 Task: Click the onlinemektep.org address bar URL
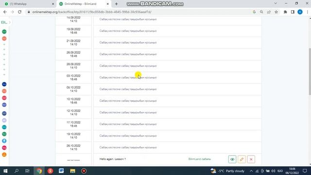coord(92,12)
